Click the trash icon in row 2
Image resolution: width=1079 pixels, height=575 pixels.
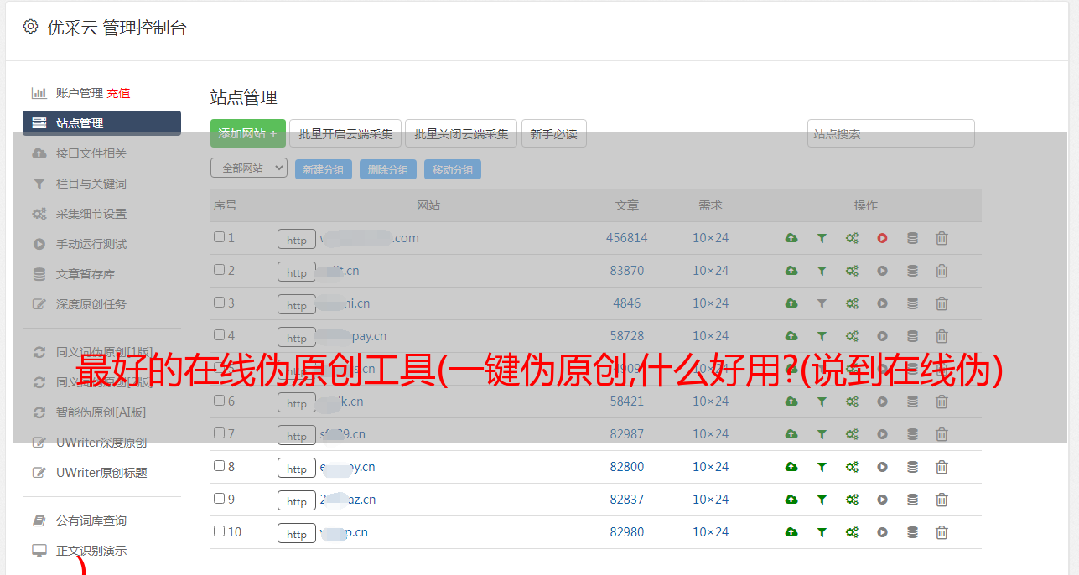(942, 271)
